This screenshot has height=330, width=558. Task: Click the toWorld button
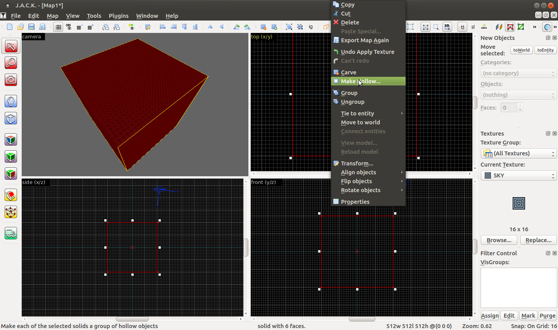pos(522,50)
